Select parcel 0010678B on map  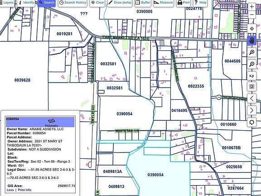click(x=231, y=148)
